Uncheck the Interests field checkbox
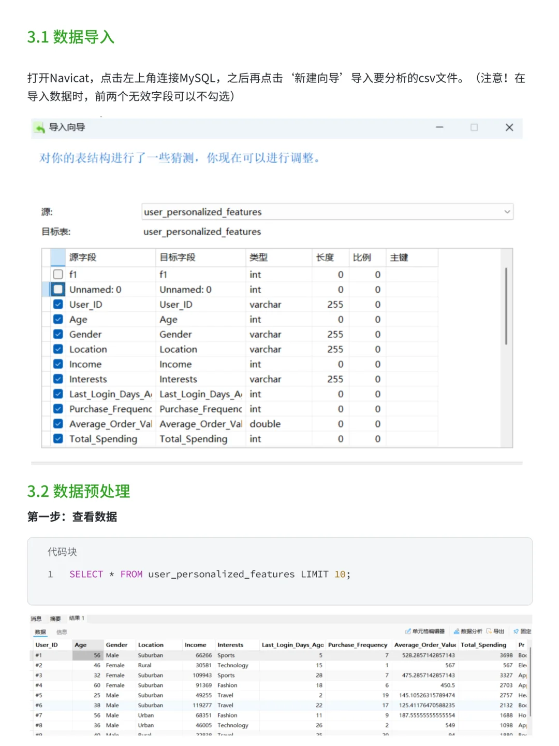 pos(58,379)
